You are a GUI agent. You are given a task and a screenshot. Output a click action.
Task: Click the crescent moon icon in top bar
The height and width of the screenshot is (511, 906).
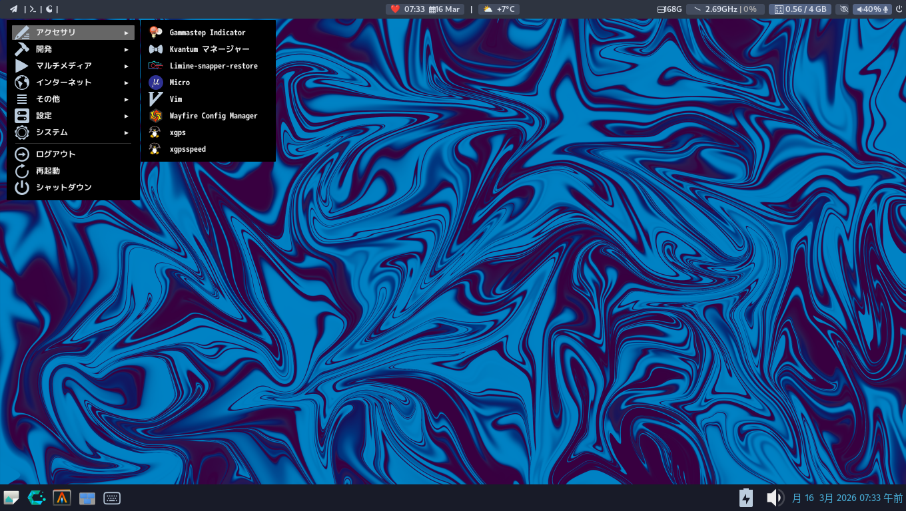[x=49, y=9]
